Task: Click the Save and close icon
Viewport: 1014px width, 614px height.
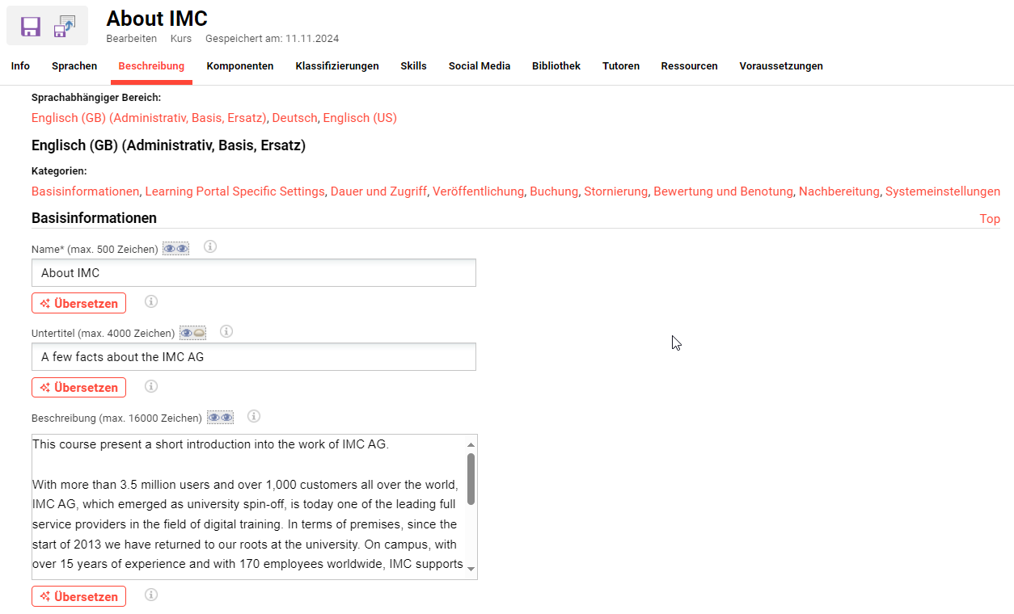Action: click(x=65, y=27)
